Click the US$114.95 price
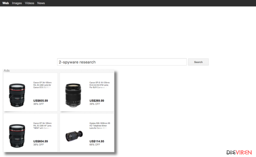Screen dimensions: 256x157 pyautogui.click(x=97, y=141)
